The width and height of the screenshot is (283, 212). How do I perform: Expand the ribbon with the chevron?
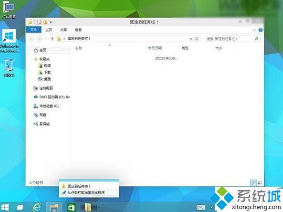[x=254, y=30]
